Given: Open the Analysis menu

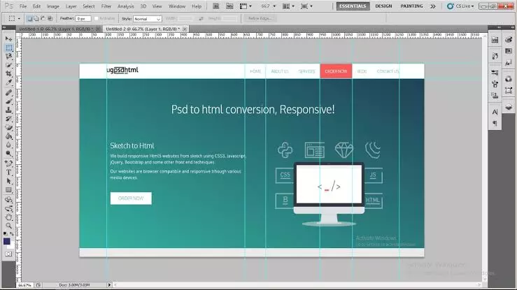Looking at the screenshot, I should (126, 6).
